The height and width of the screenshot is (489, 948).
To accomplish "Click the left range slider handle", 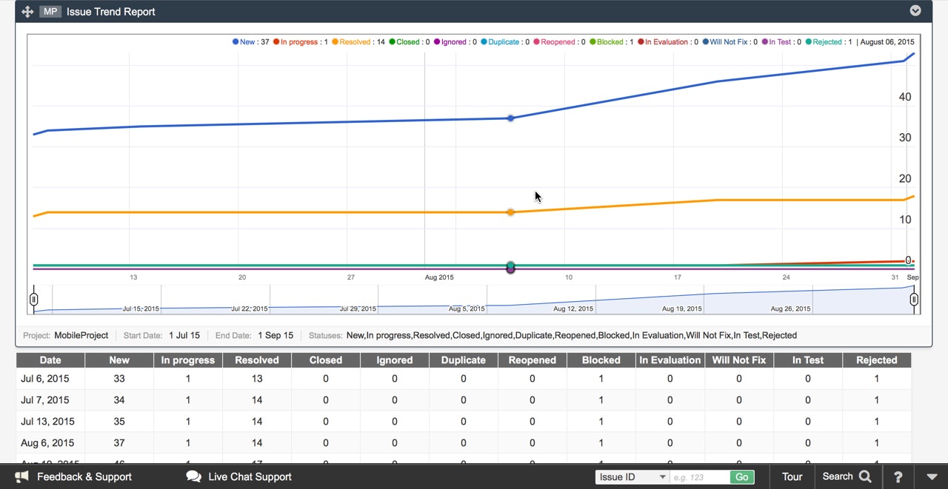I will coord(34,299).
